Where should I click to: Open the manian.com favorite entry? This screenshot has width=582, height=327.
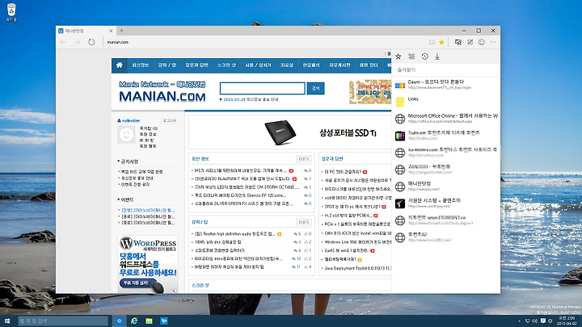(x=445, y=187)
